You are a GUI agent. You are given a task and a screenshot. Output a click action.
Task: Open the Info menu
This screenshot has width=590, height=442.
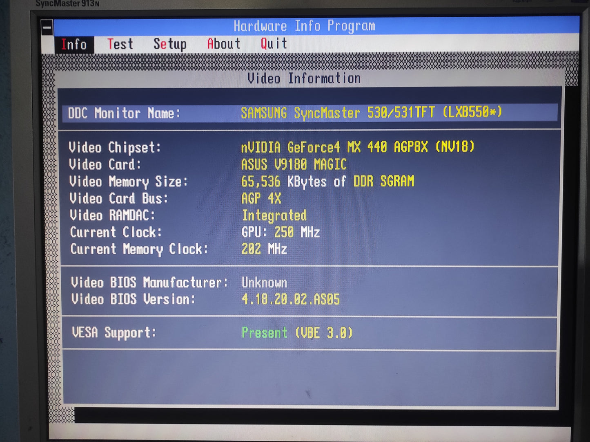[74, 44]
